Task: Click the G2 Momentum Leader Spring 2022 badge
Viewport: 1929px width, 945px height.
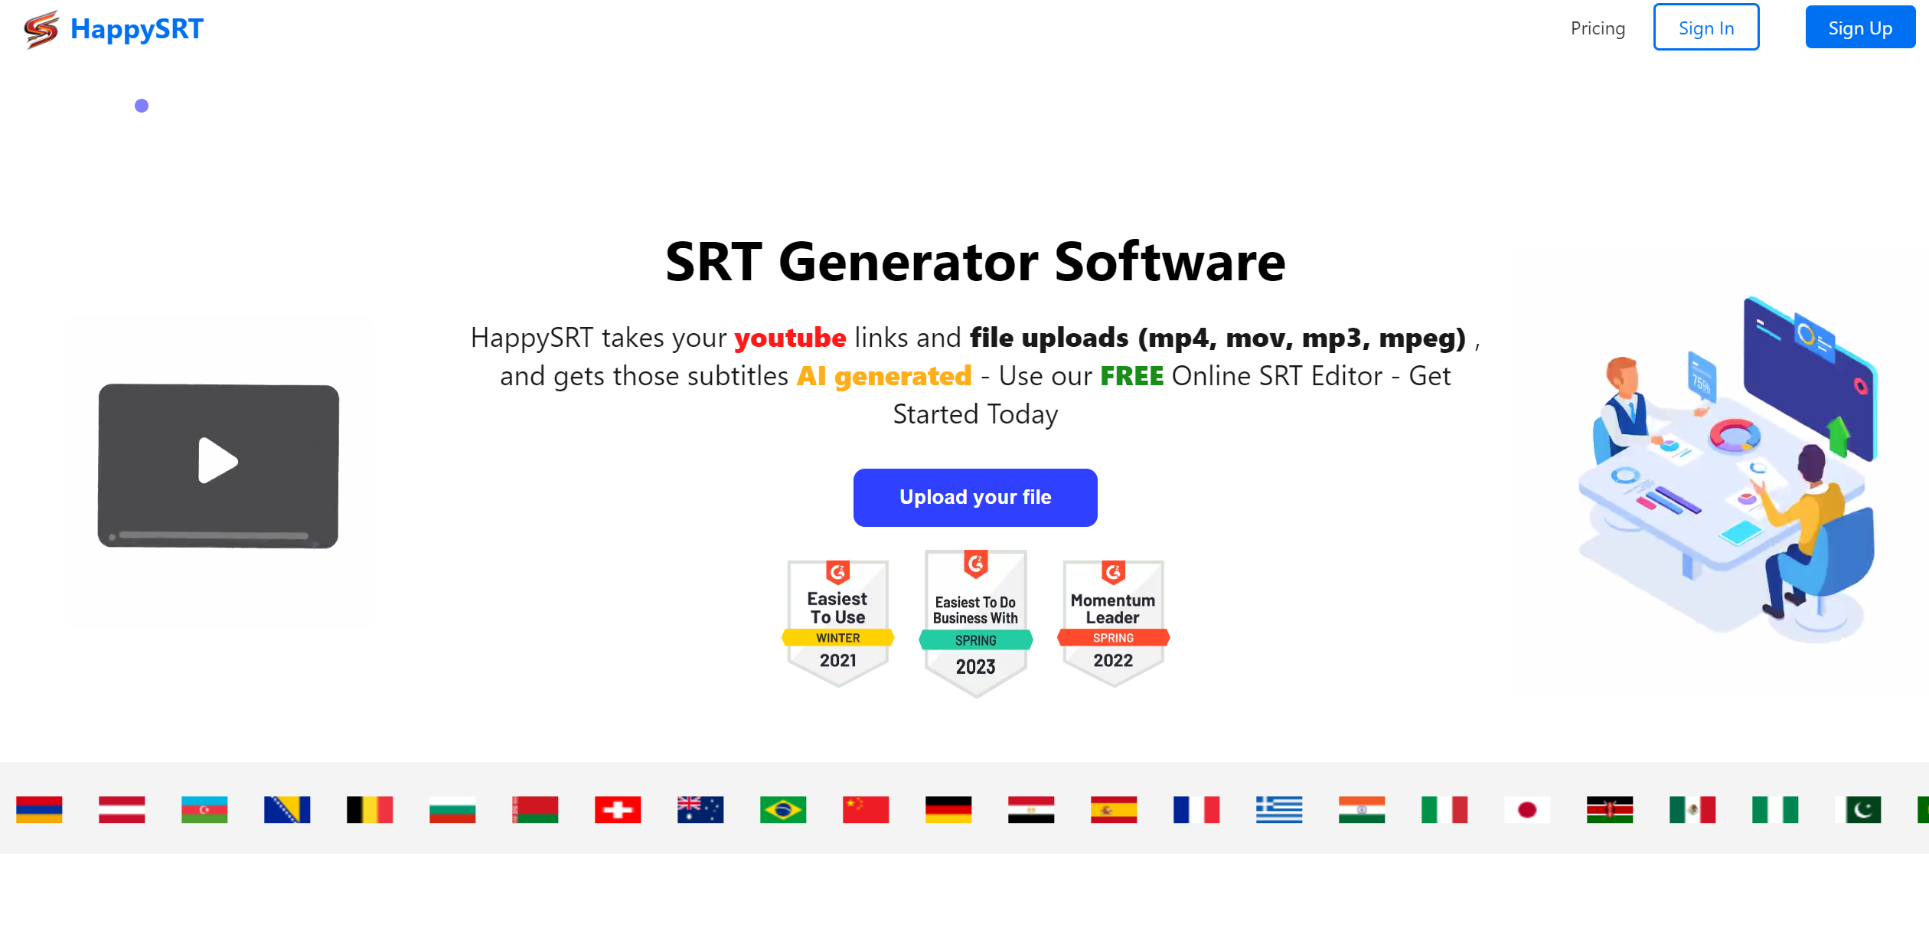Action: coord(1108,616)
